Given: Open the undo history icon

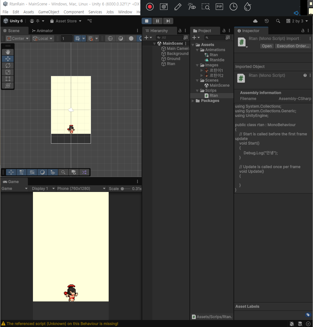Looking at the screenshot, I should [267, 21].
